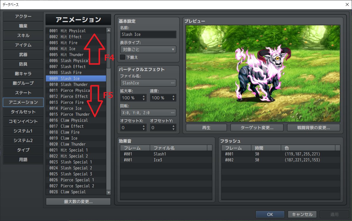
Task: Play the animation preview with 再生
Action: [206, 127]
